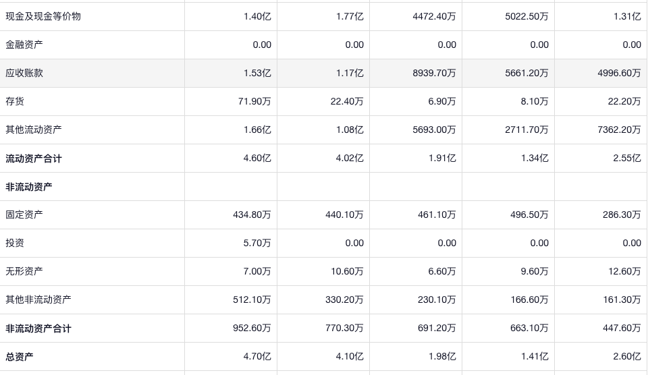Click the 5.70万 investment cell
This screenshot has height=375, width=648.
pos(256,243)
